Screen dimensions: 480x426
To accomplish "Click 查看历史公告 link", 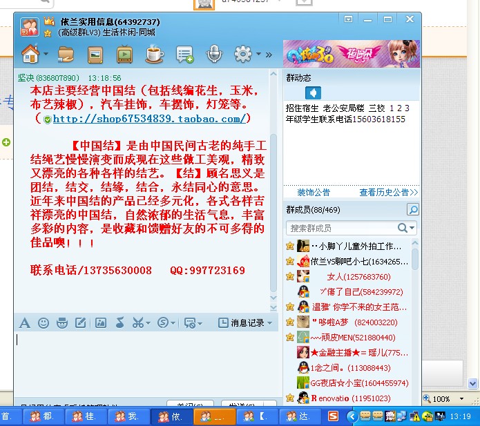I will pos(389,192).
